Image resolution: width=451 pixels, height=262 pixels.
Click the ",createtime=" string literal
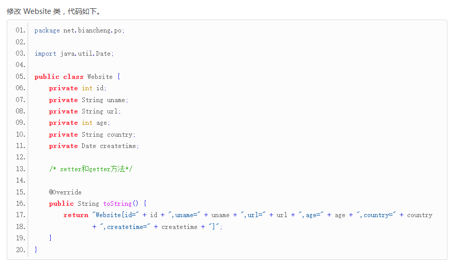(x=128, y=227)
